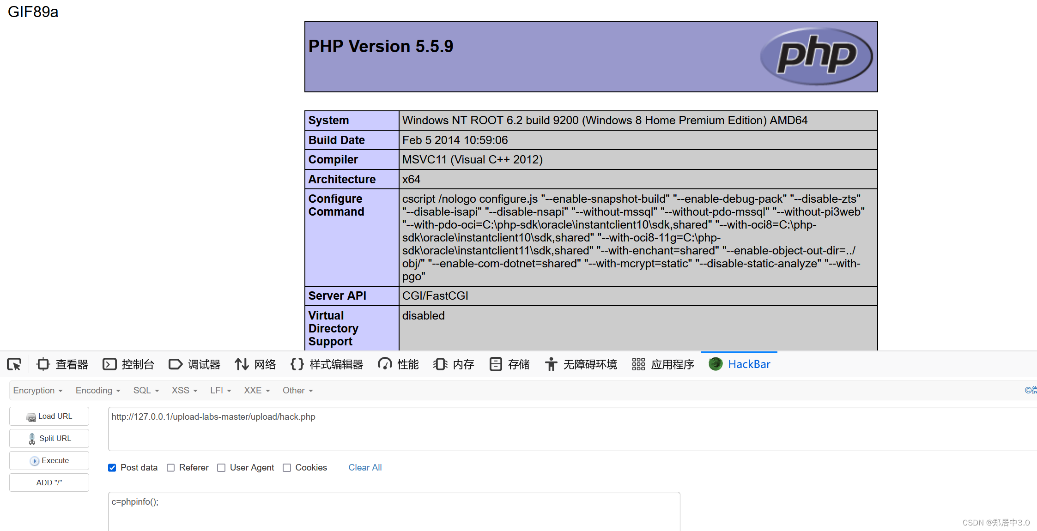Viewport: 1037px width, 531px height.
Task: Open the Memory (内存) tab
Action: 454,364
